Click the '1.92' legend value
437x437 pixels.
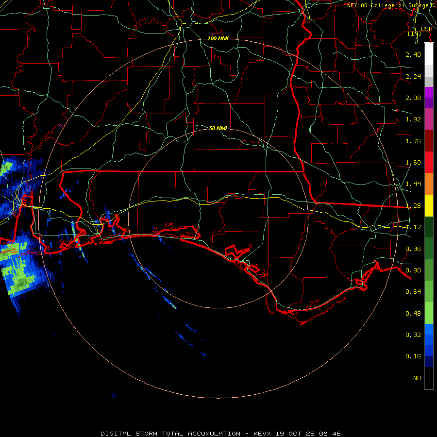413,119
